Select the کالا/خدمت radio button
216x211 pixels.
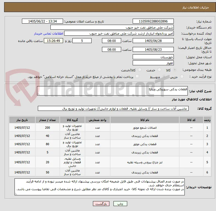[140, 70]
